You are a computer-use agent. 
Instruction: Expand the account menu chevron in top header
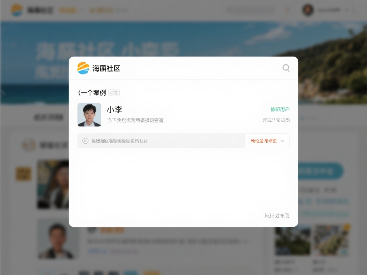coord(347,10)
